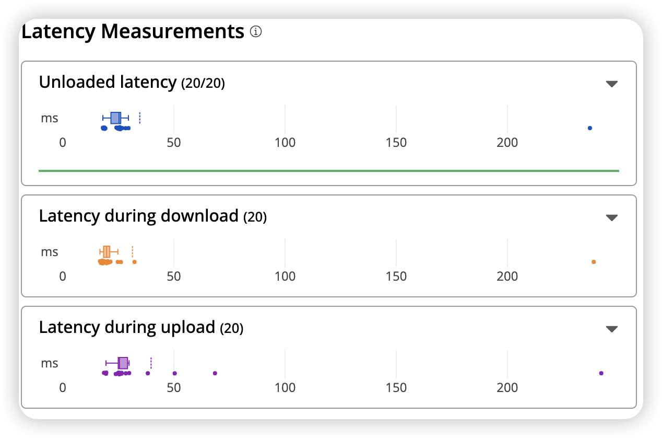Screen dimensions: 662x438
Task: Click the info icon beside Latency Measurements
Action: 256,32
